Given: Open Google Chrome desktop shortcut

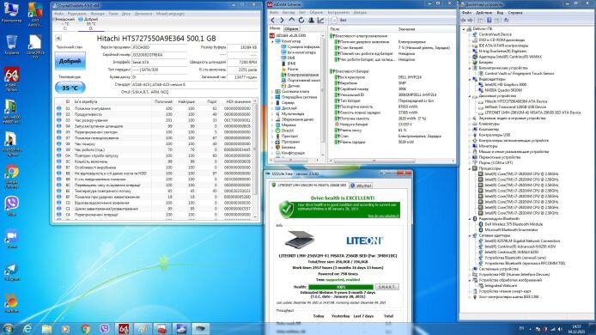Looking at the screenshot, I should tap(12, 176).
